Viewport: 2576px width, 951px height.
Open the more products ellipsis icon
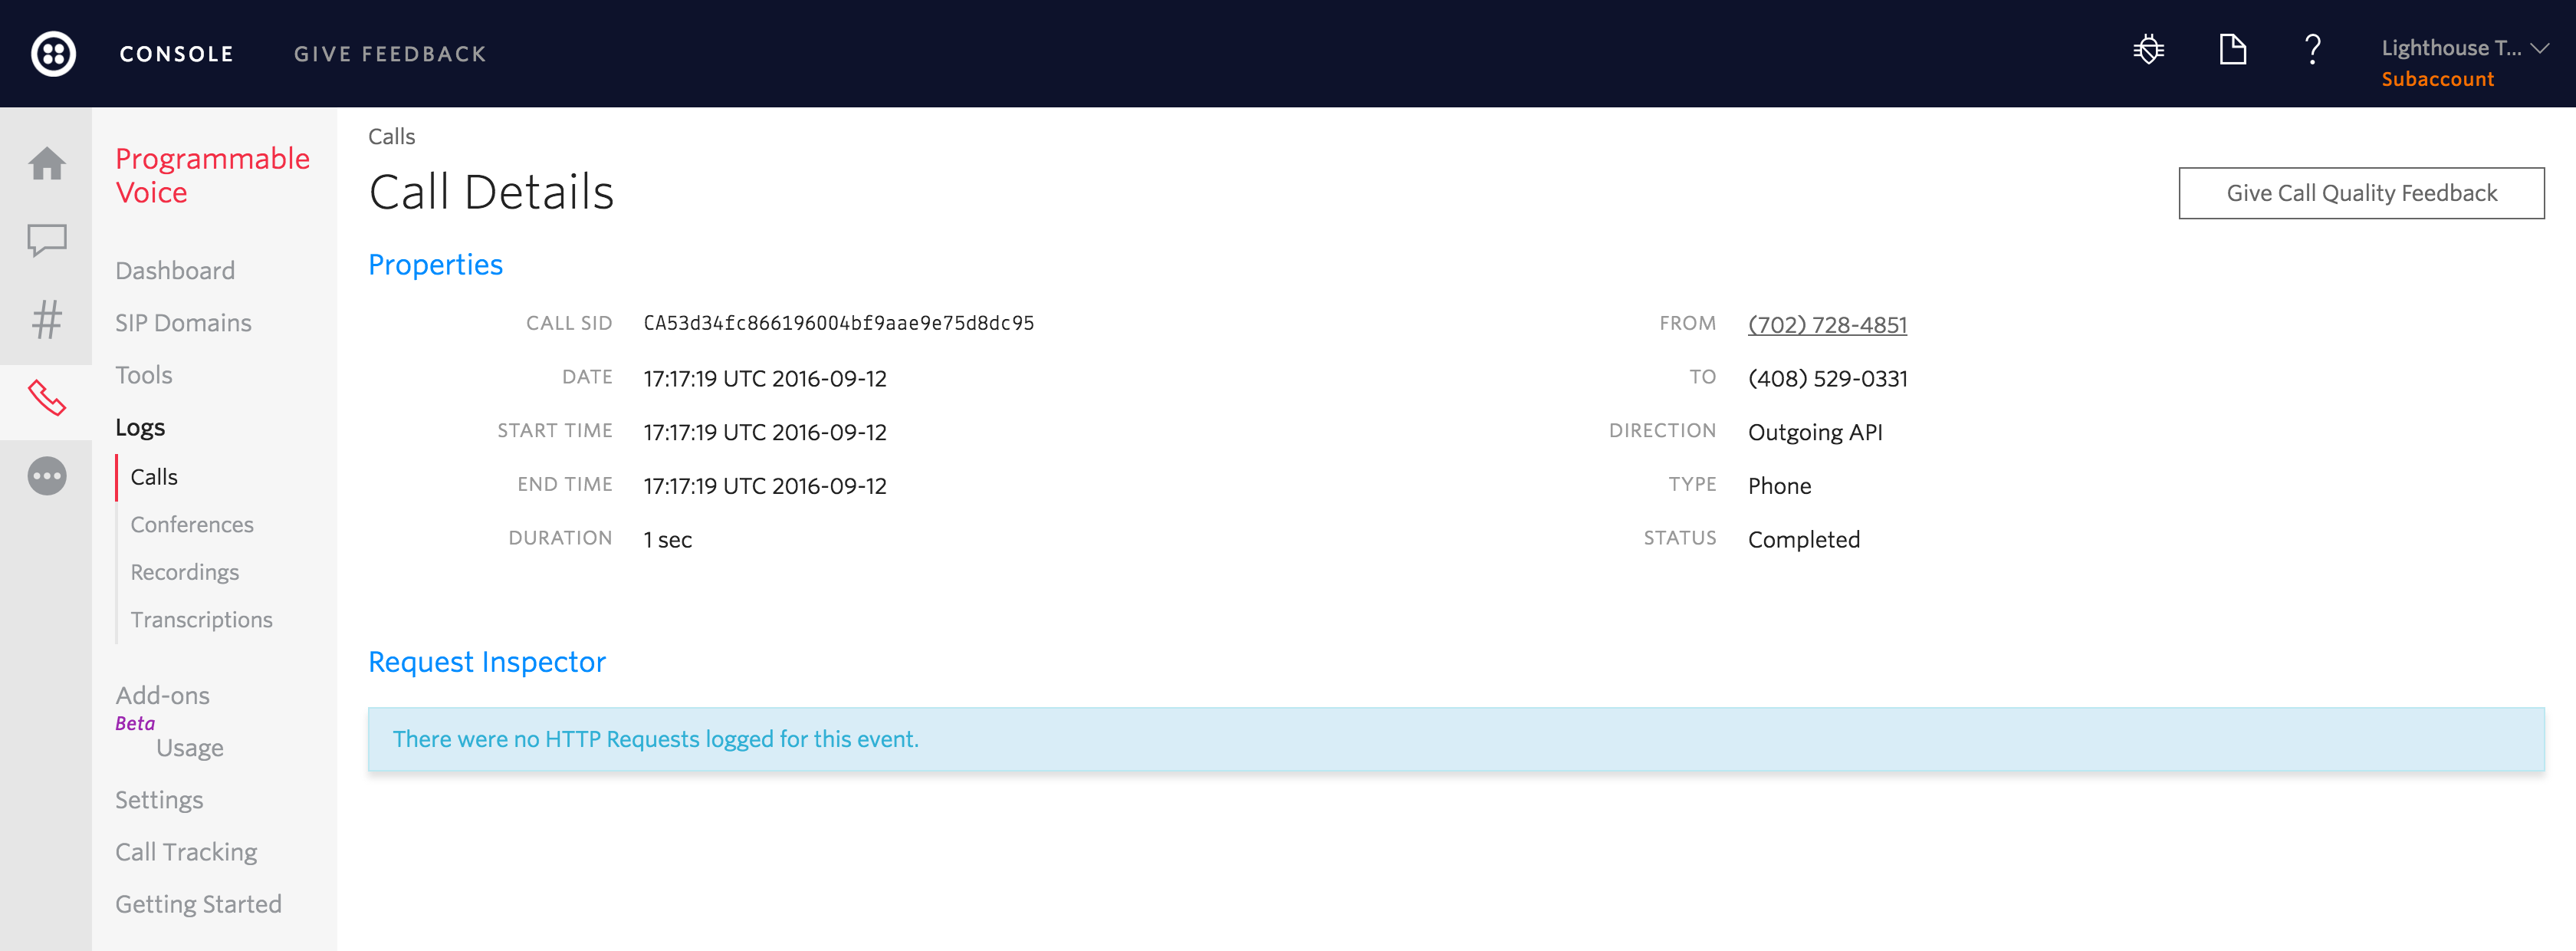tap(47, 476)
